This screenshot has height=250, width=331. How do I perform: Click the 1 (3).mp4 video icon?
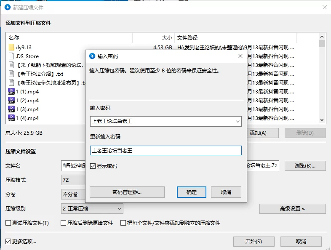coord(11,109)
